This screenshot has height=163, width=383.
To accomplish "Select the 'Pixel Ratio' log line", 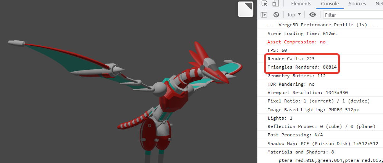I will (x=319, y=101).
